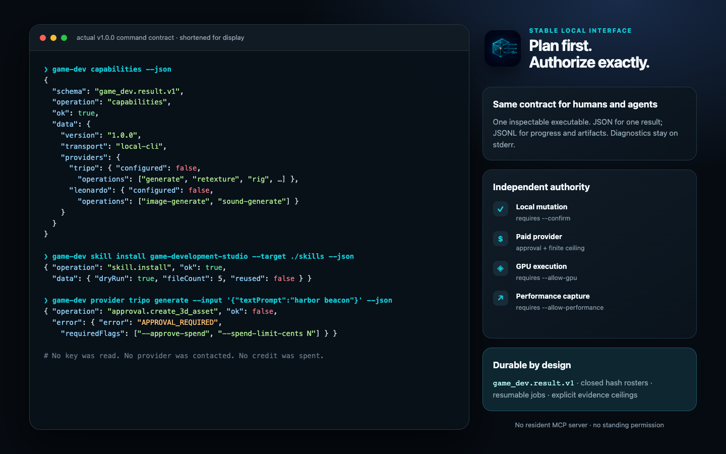Click the Local mutation checkmark icon
This screenshot has width=726, height=454.
(501, 209)
